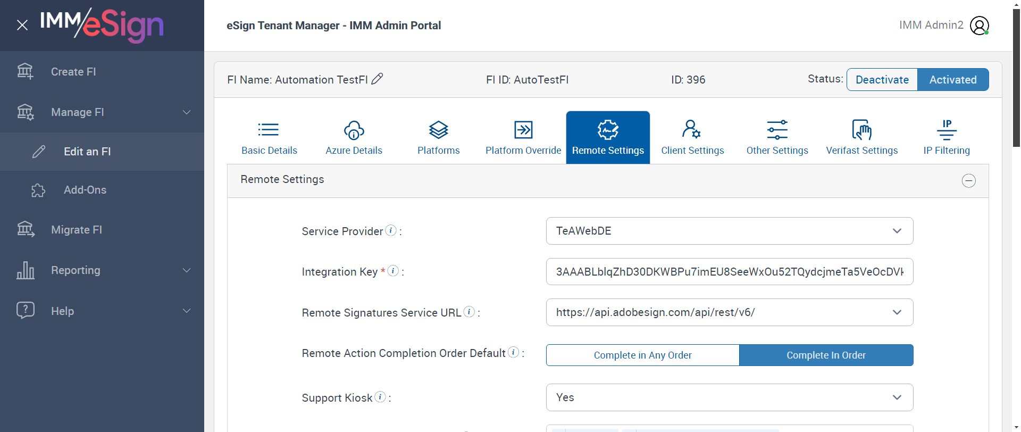Screen dimensions: 1021x432
Task: Click the pencil icon beside FI Name
Action: point(377,79)
